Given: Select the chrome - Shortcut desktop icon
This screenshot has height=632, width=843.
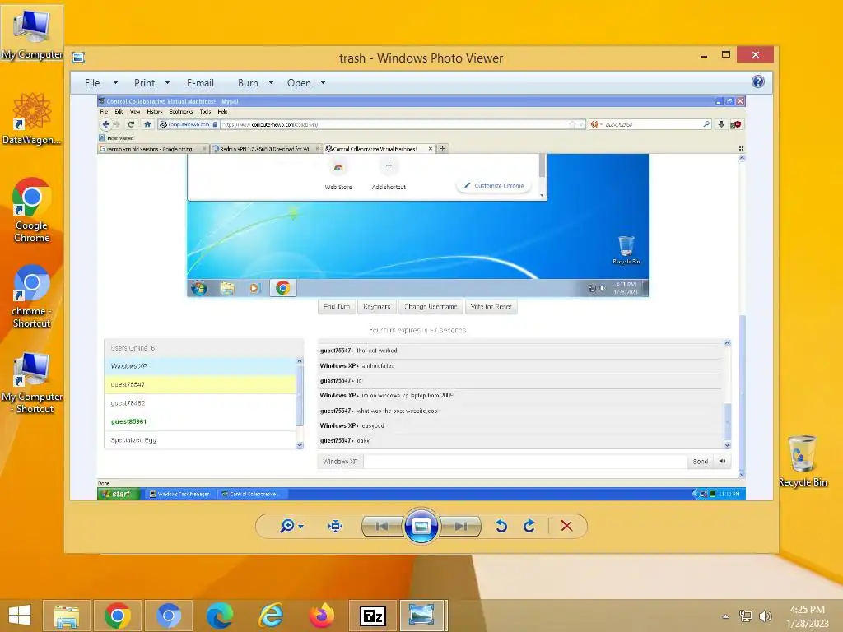Looking at the screenshot, I should pyautogui.click(x=32, y=296).
